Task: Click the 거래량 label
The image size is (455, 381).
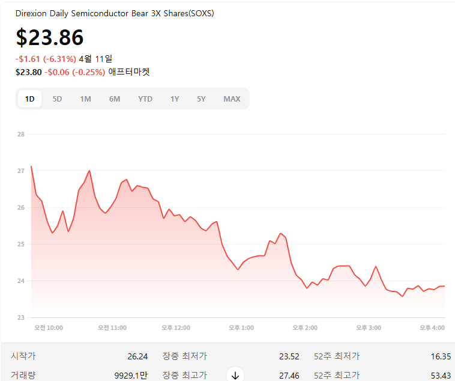Action: click(23, 375)
